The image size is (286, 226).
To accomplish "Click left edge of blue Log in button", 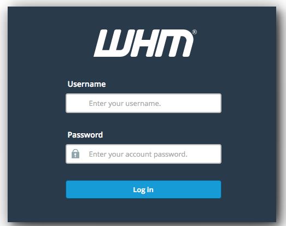I will pos(68,189).
